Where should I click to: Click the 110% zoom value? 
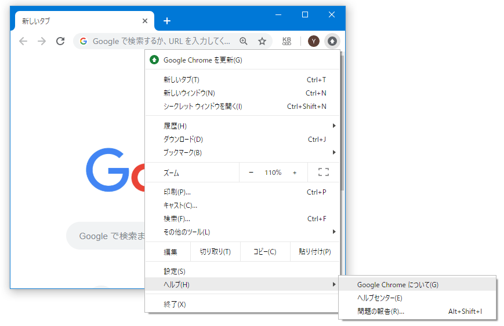273,173
